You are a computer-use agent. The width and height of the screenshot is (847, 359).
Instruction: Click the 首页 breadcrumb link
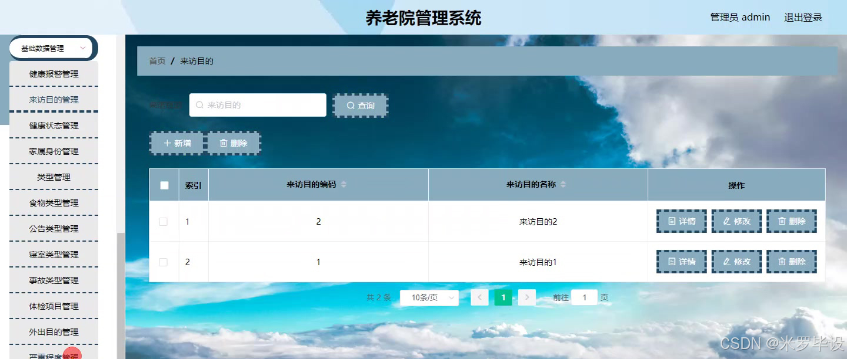pyautogui.click(x=156, y=60)
